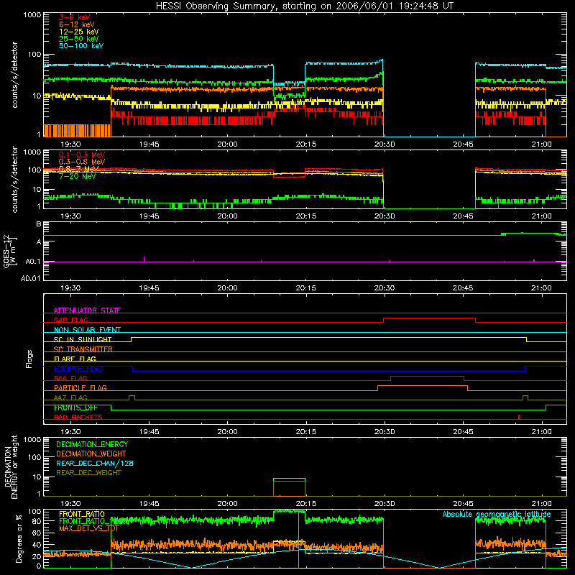The width and height of the screenshot is (575, 575).
Task: Click the SC_IN_SUNLIGHT flag label
Action: [83, 339]
